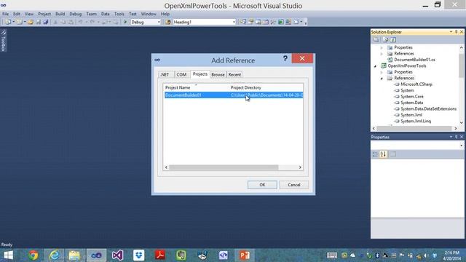This screenshot has width=466, height=262.
Task: Select the Projects tab
Action: click(x=200, y=74)
